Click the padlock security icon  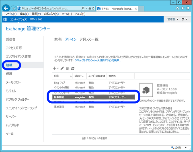click(x=90, y=8)
